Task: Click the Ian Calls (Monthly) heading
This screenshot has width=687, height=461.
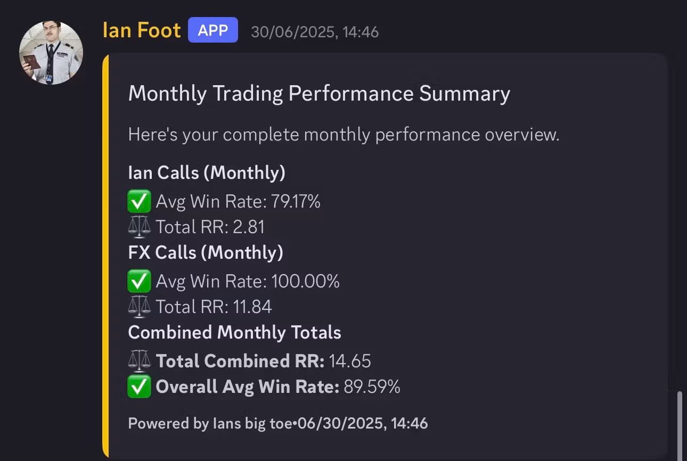Action: click(207, 173)
